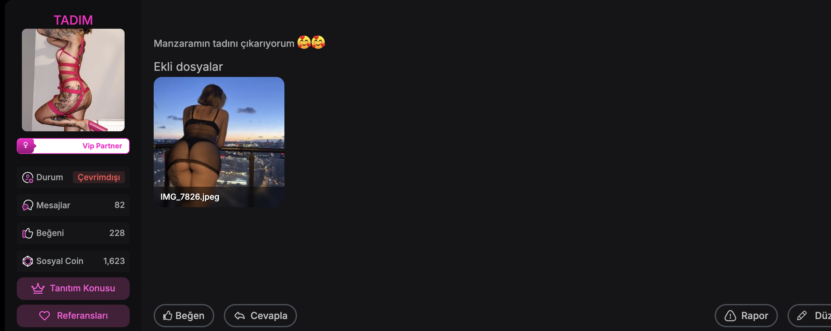Viewport: 831px width, 331px height.
Task: Click the Sosyal Coin hexagon icon
Action: tap(27, 261)
